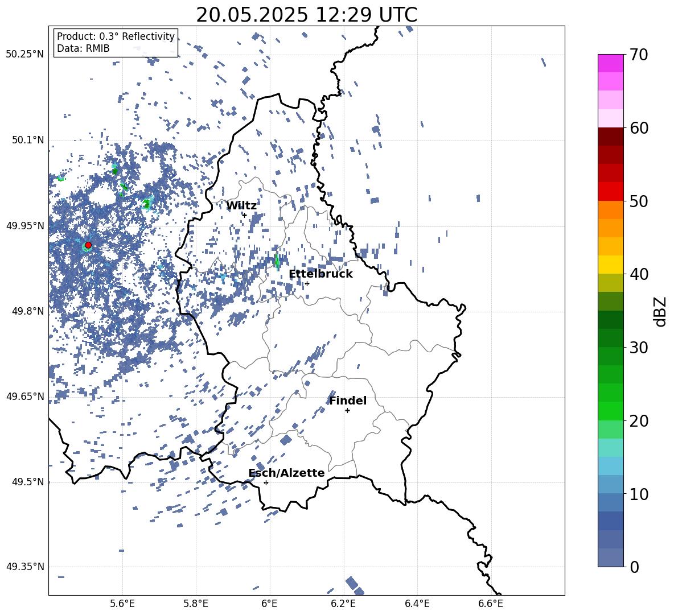Click the 6.2°E longitude label
This screenshot has width=674, height=615.
pyautogui.click(x=343, y=604)
